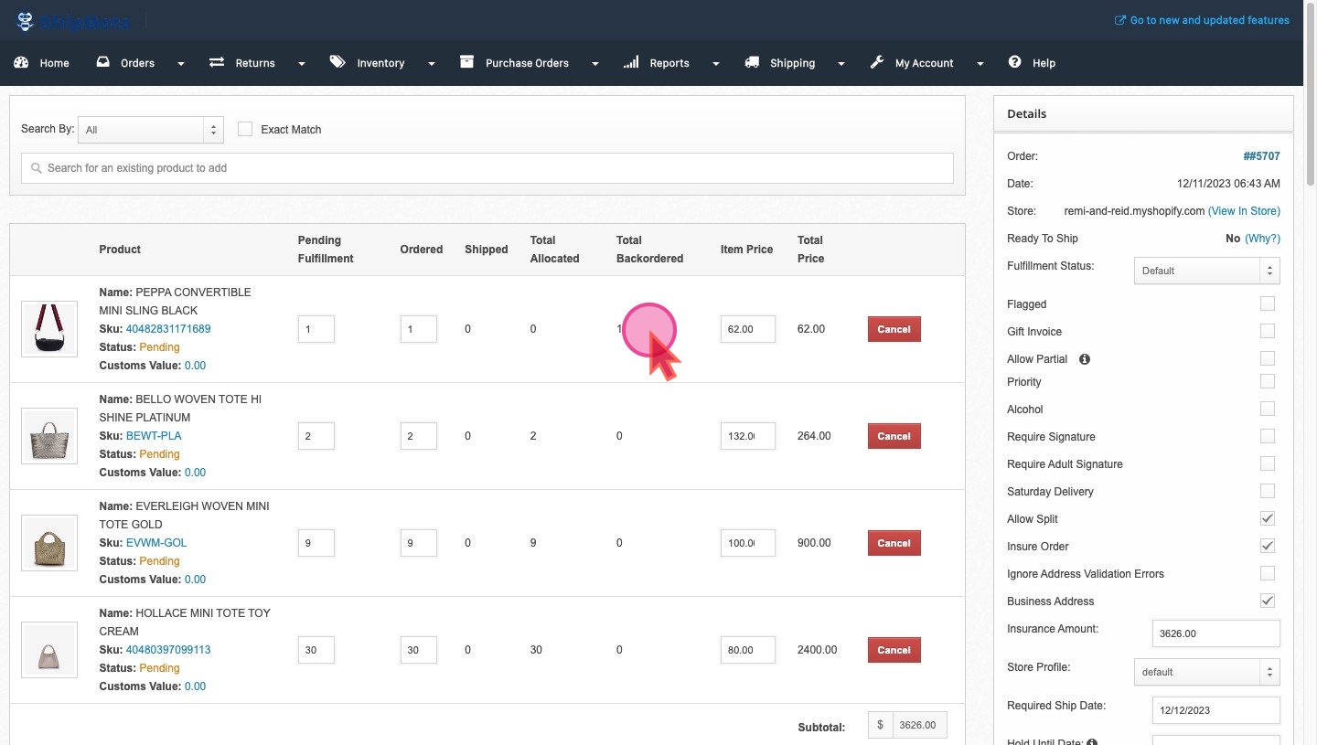
Task: Expand the Shipping menu arrow
Action: click(841, 64)
